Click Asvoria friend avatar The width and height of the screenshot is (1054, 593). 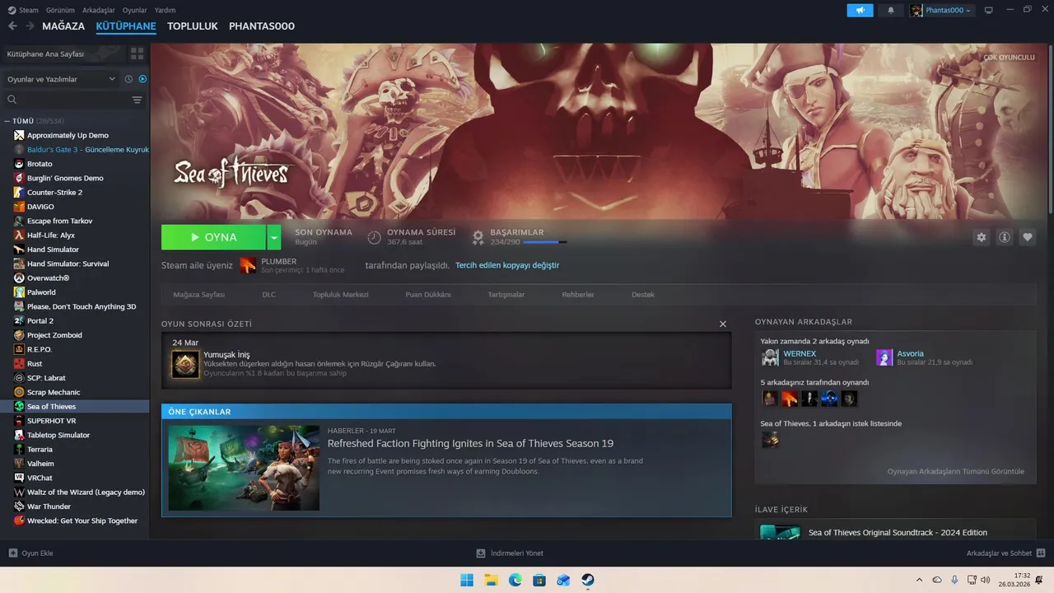coord(884,357)
